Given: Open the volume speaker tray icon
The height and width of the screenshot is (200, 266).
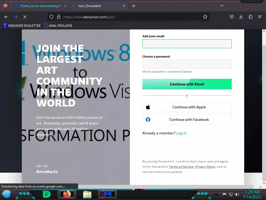Looking at the screenshot, I should tap(237, 194).
